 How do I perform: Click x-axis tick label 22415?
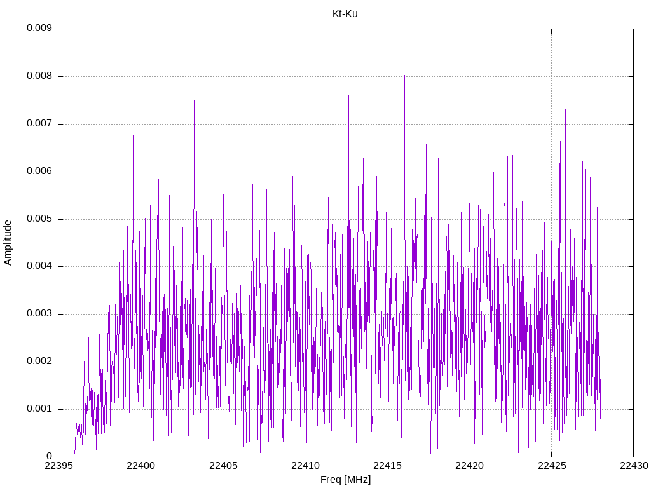387,466
